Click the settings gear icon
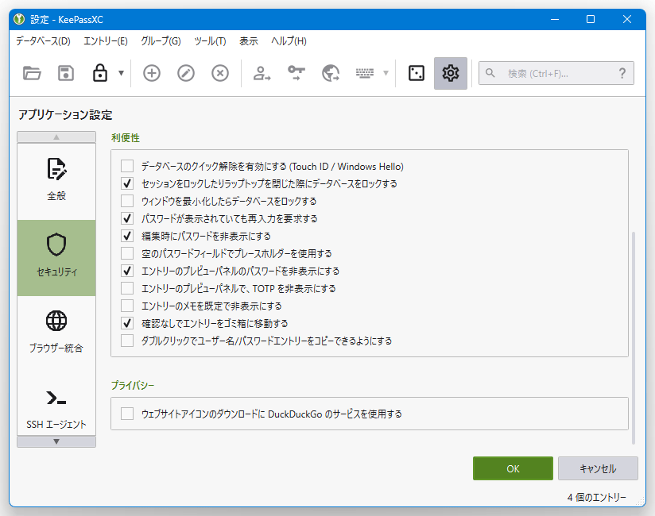The image size is (655, 516). [450, 73]
